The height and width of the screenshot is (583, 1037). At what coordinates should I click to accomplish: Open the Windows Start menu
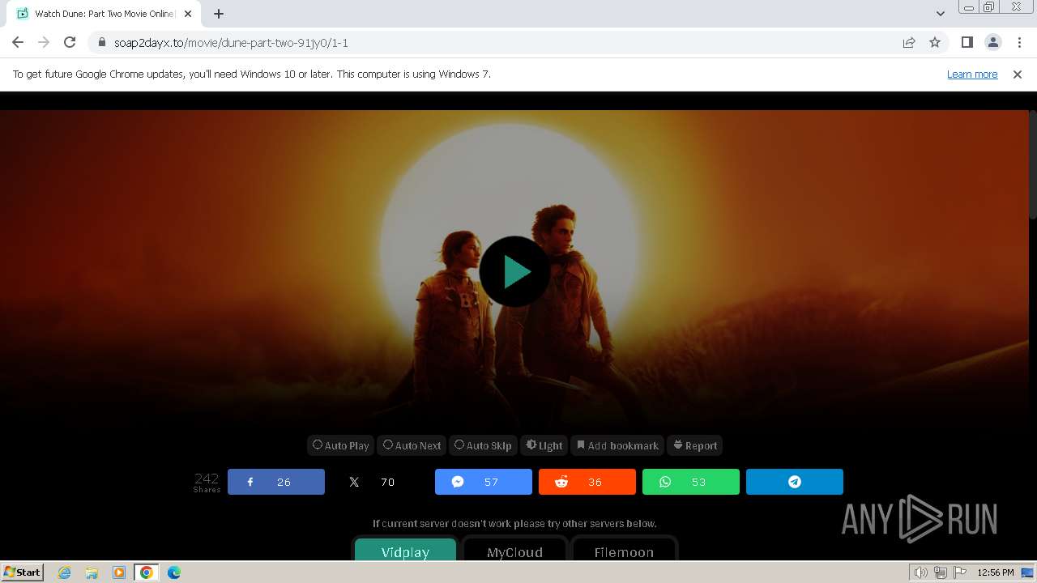(x=23, y=572)
